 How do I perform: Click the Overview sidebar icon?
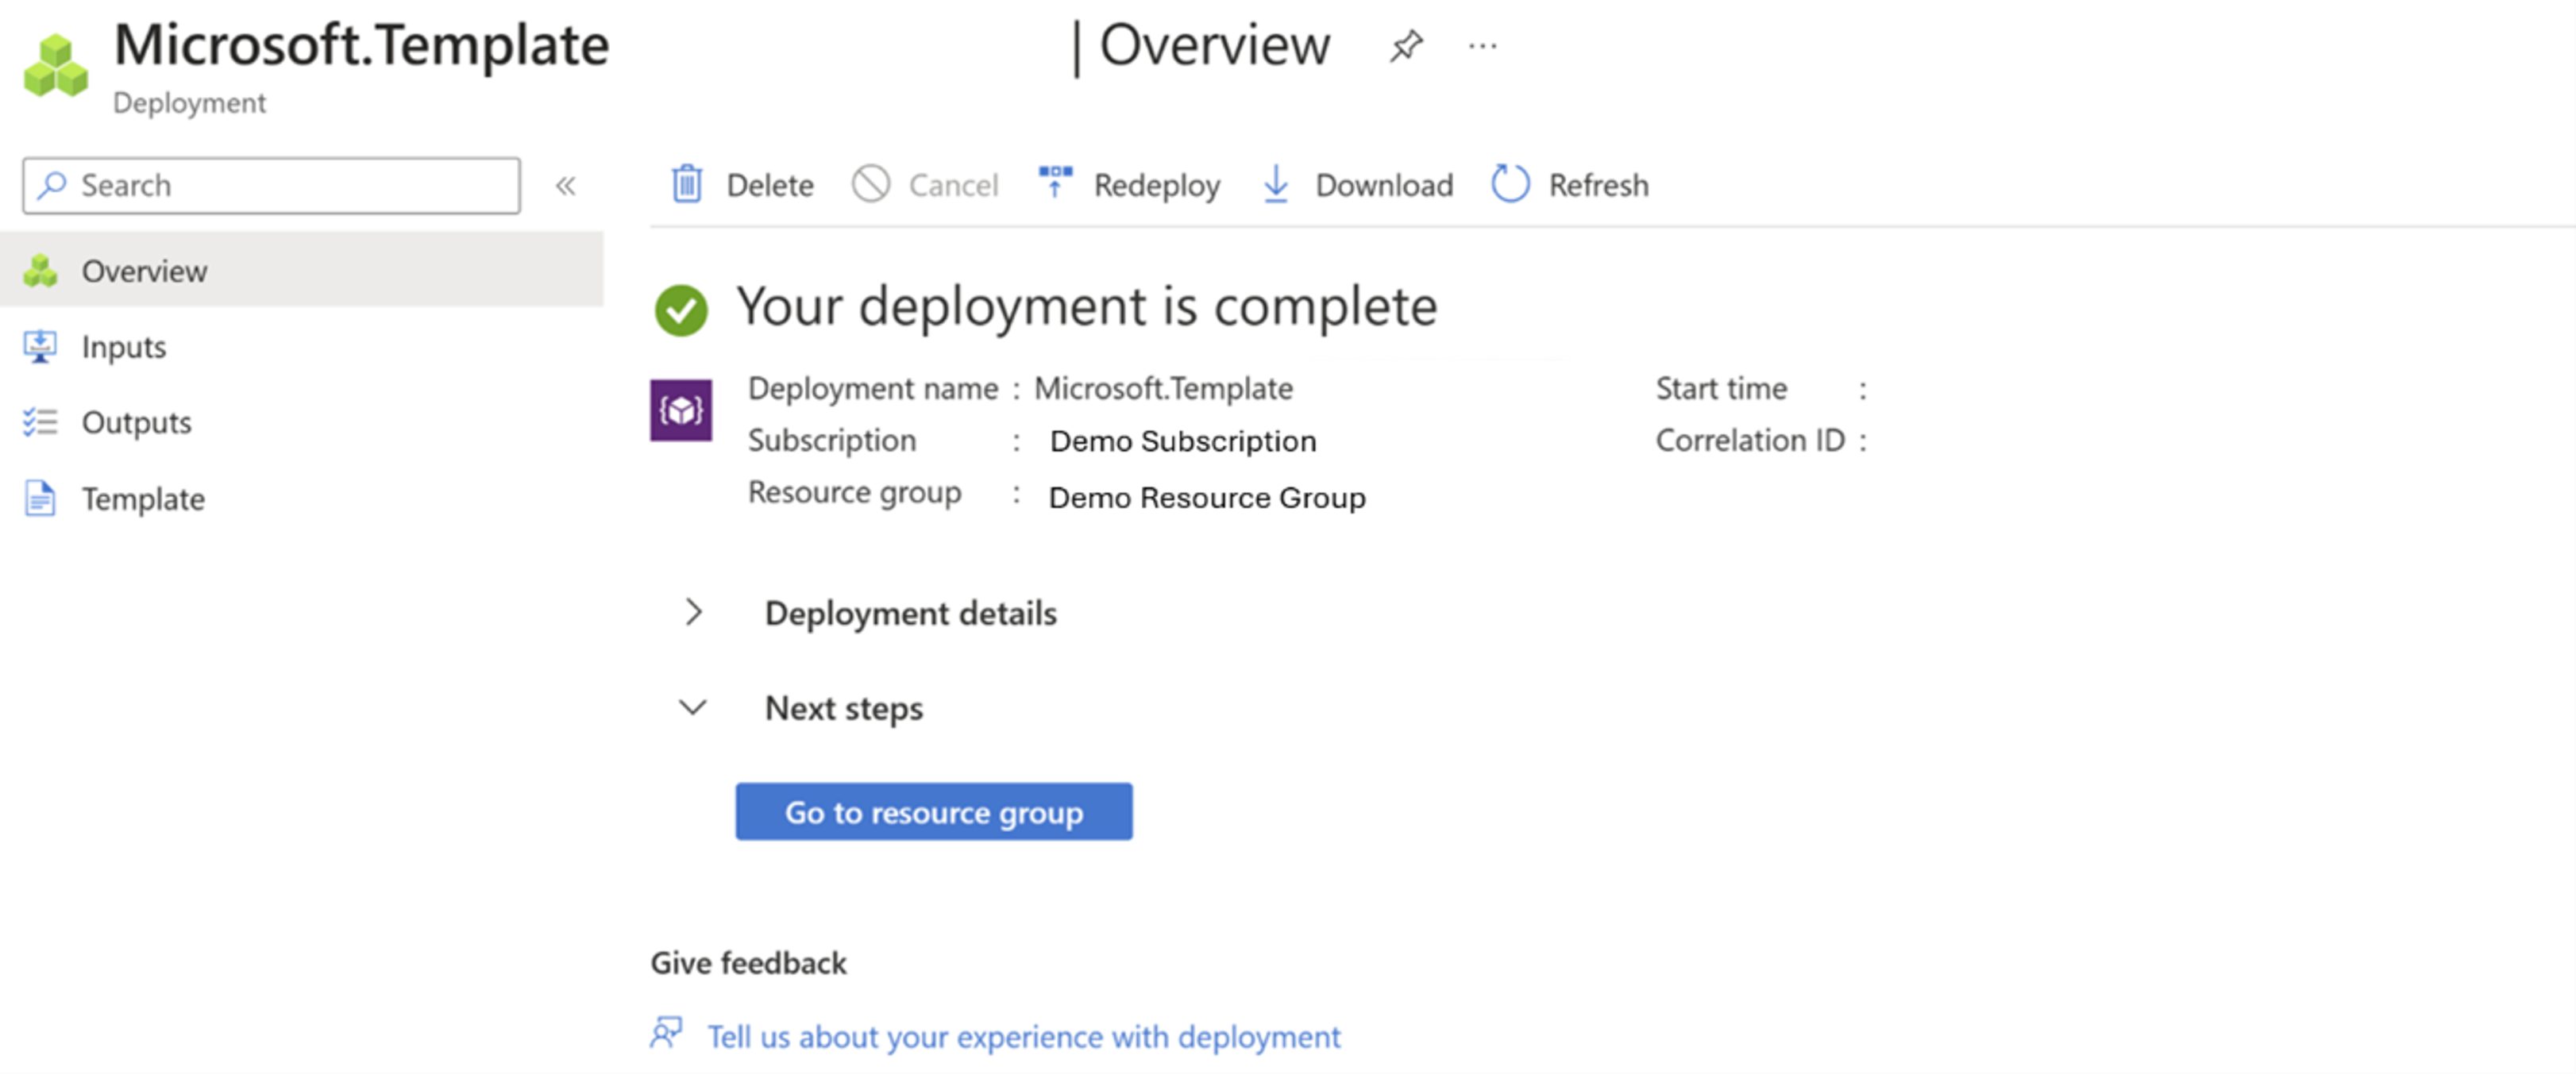pos(43,269)
